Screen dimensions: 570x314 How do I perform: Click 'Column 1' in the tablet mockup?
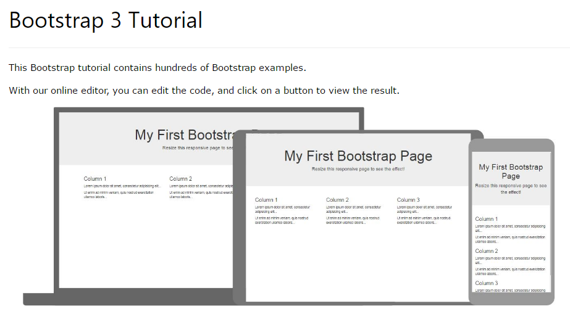[x=266, y=200]
